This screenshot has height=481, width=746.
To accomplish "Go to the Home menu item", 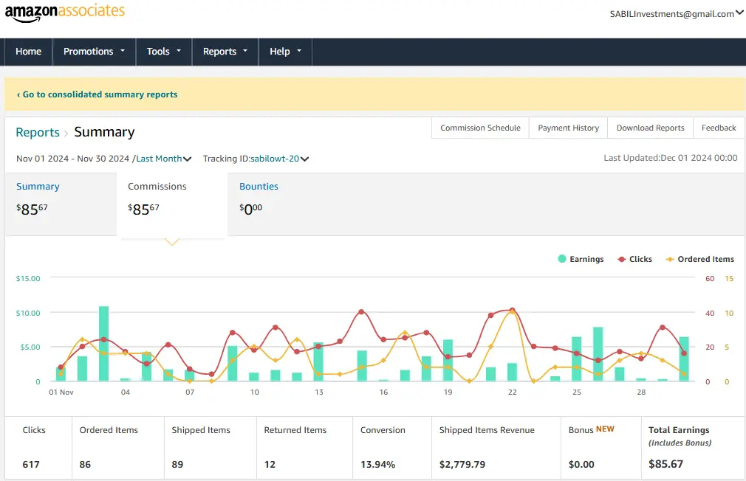I will [29, 52].
